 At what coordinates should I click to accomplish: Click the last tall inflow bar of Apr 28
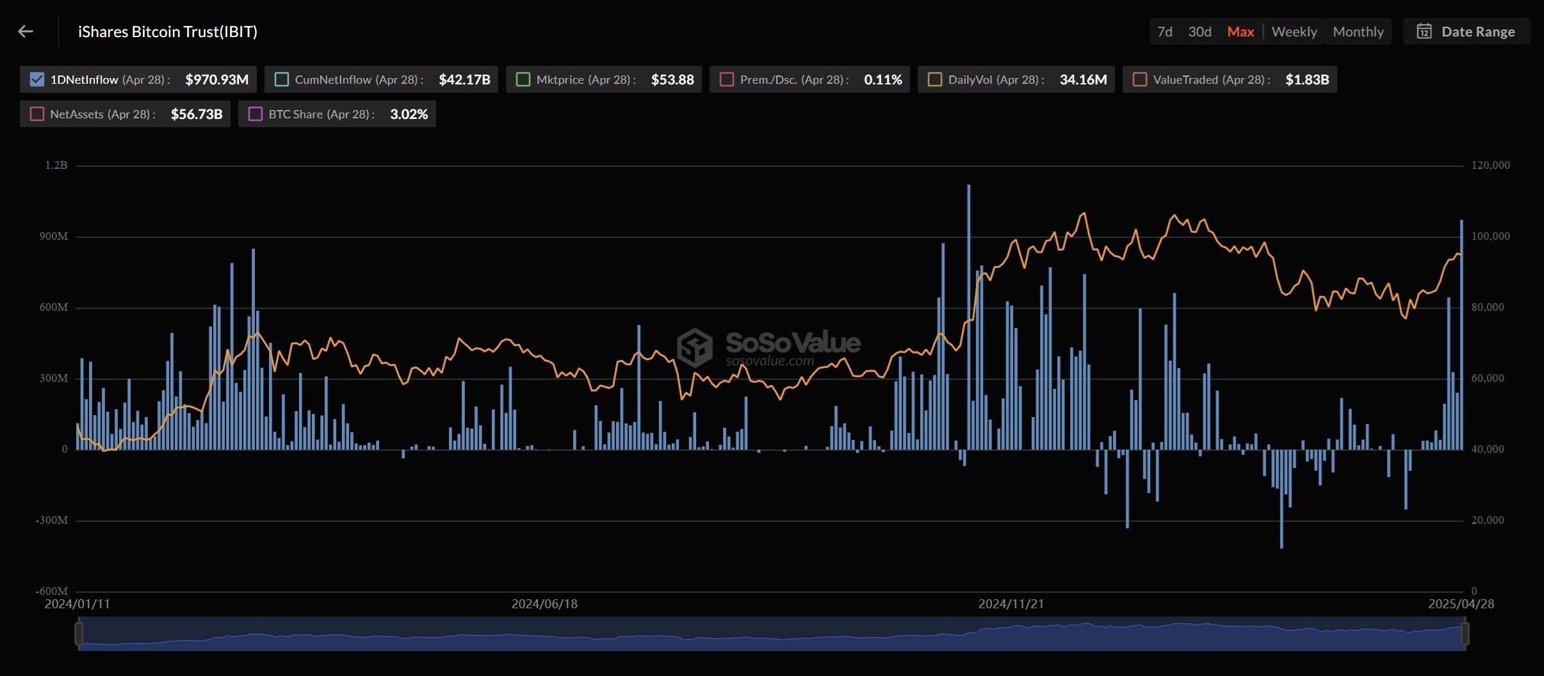coord(1461,334)
